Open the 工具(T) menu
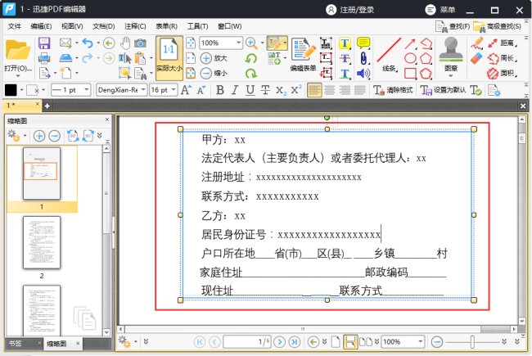The width and height of the screenshot is (532, 356). 198,26
